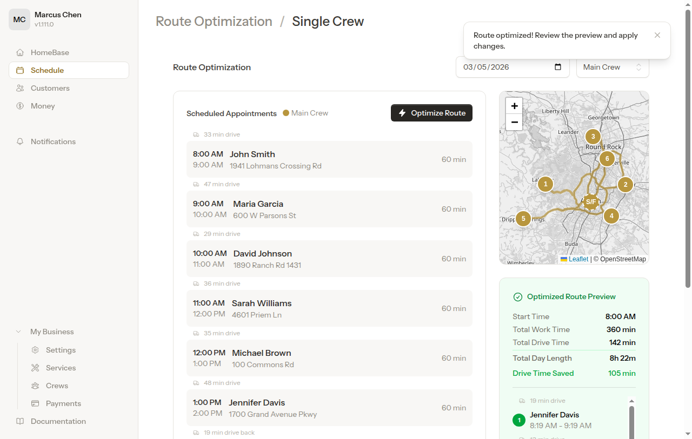This screenshot has width=692, height=439.
Task: Click green stop number 1 badge
Action: click(519, 420)
